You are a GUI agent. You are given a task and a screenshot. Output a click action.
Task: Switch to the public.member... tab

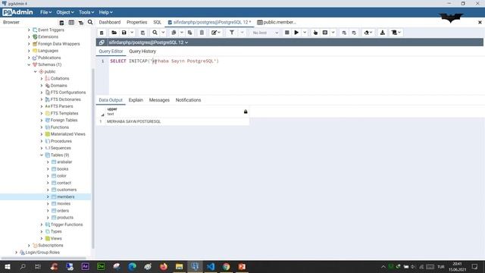[x=277, y=22]
